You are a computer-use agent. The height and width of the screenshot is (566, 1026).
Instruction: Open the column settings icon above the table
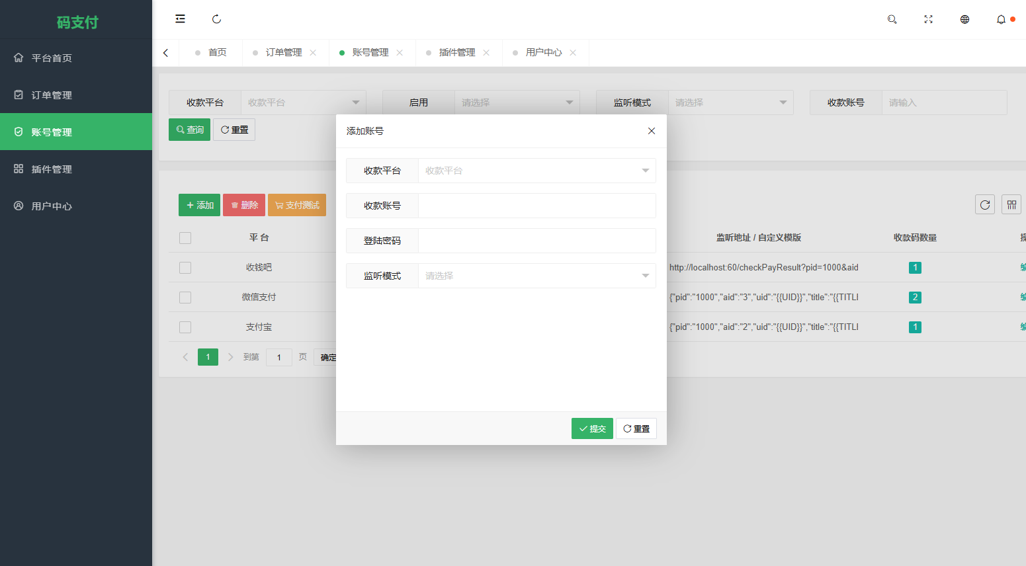[1011, 204]
